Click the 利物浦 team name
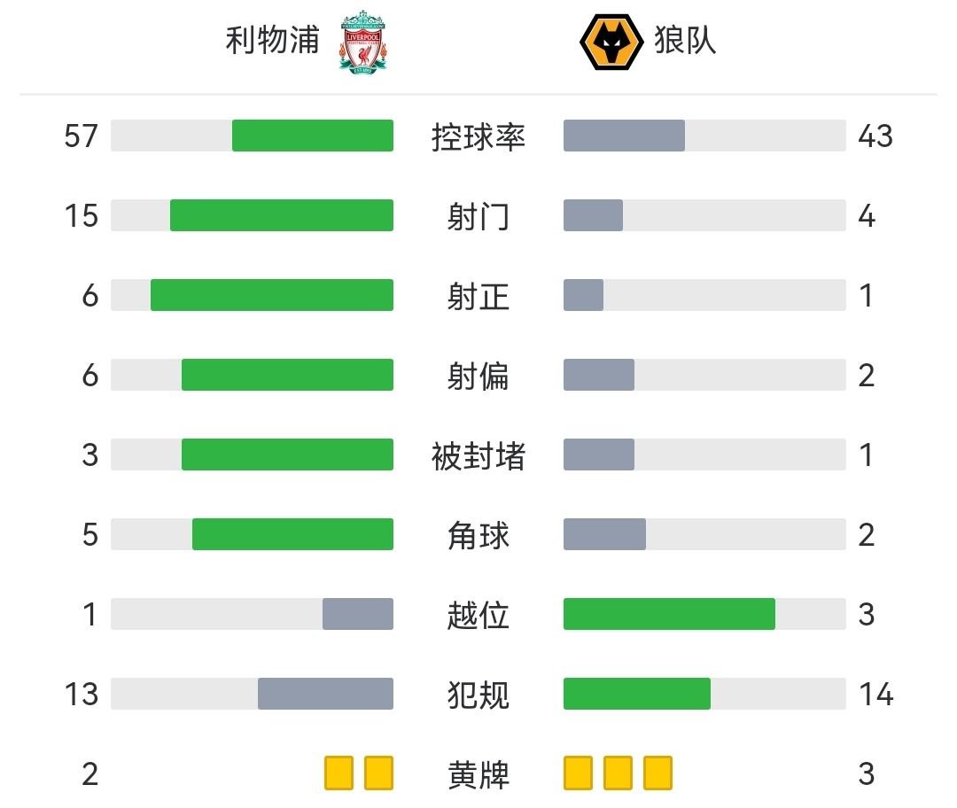957x808 pixels. click(272, 41)
